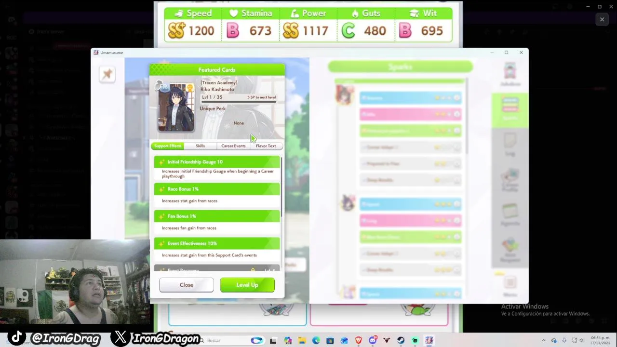Open File Explorer from the taskbar
This screenshot has height=347, width=617.
click(x=302, y=341)
